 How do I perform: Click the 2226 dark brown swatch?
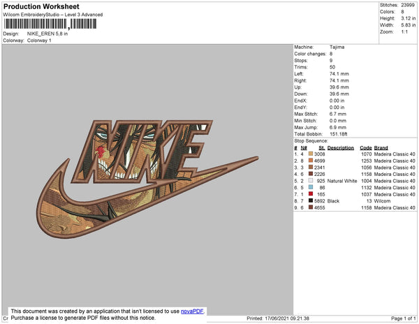coord(311,174)
